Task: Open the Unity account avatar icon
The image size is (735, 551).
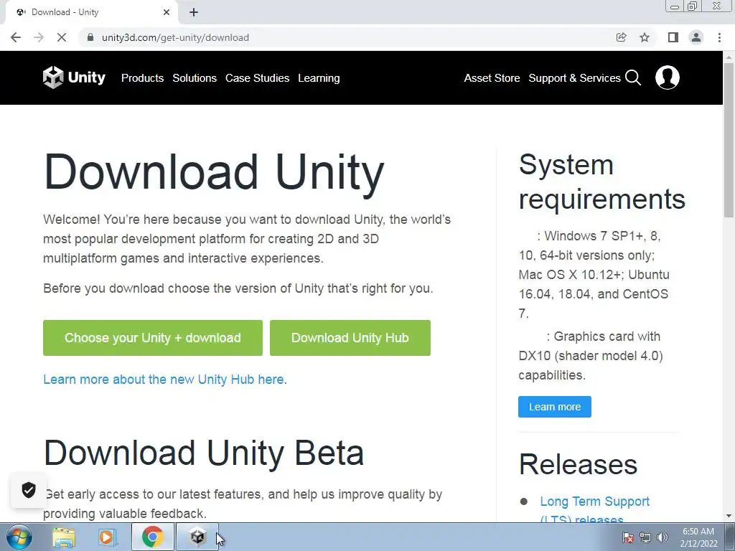Action: (x=667, y=77)
